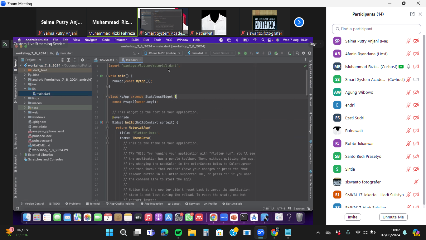Click Select Opened File target icon in Project panel
The height and width of the screenshot is (240, 426).
click(x=63, y=60)
